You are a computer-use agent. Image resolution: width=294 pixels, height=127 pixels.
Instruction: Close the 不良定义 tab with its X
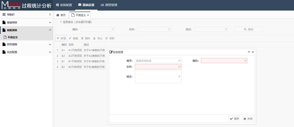click(x=88, y=15)
